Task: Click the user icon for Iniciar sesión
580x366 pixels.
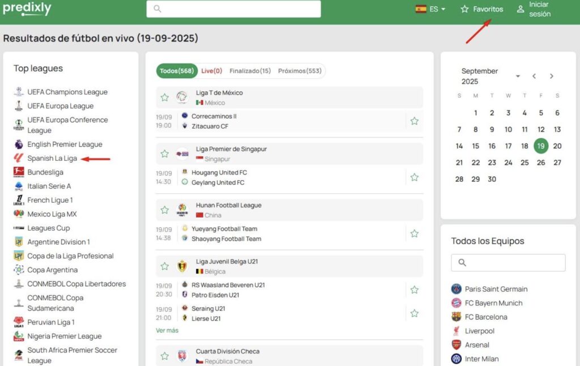Action: pos(521,9)
